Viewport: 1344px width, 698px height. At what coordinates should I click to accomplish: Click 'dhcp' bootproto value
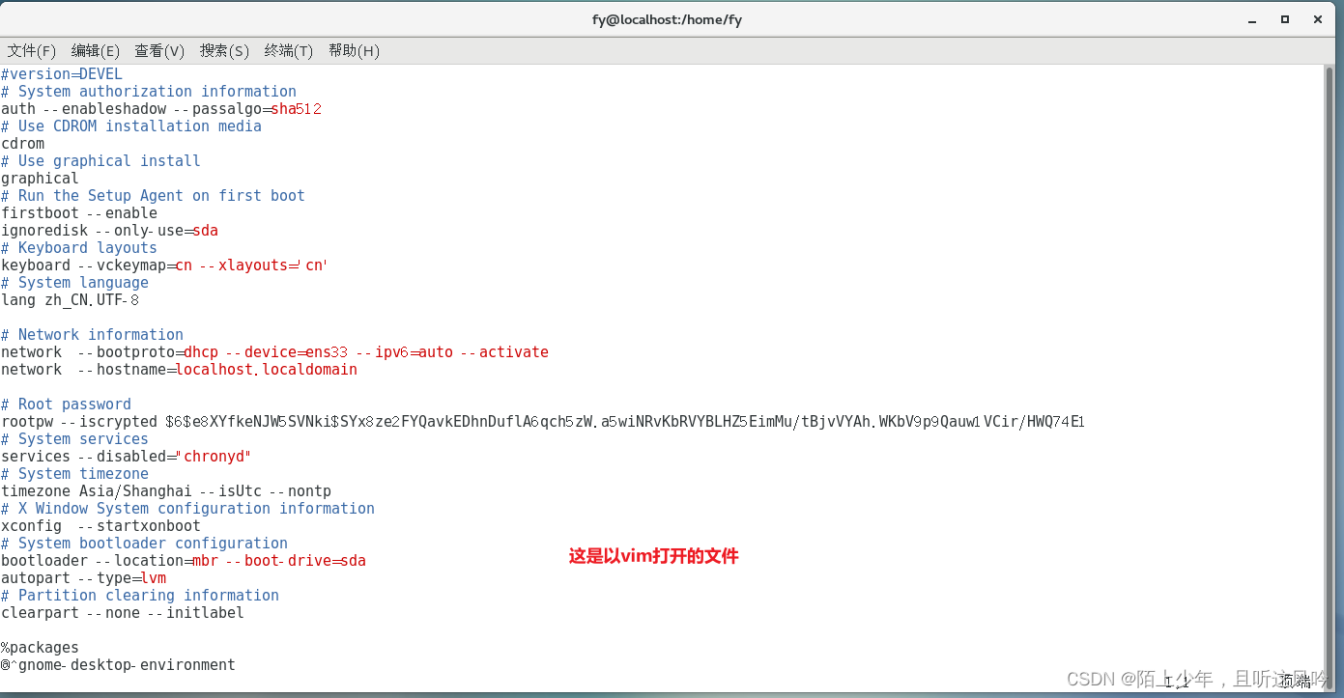(201, 352)
